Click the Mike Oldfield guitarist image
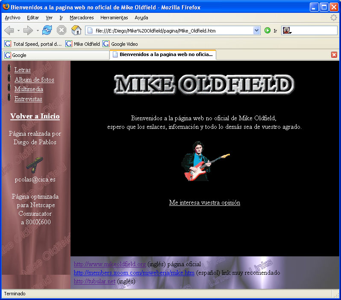341x300 pixels. [205, 161]
